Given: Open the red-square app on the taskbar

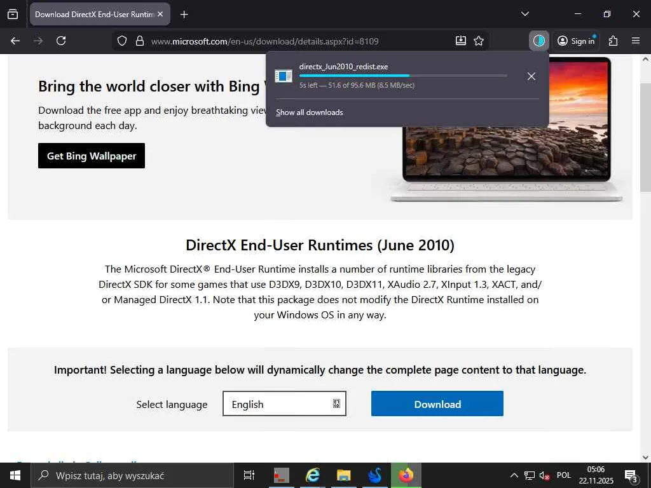Looking at the screenshot, I should coord(282,475).
